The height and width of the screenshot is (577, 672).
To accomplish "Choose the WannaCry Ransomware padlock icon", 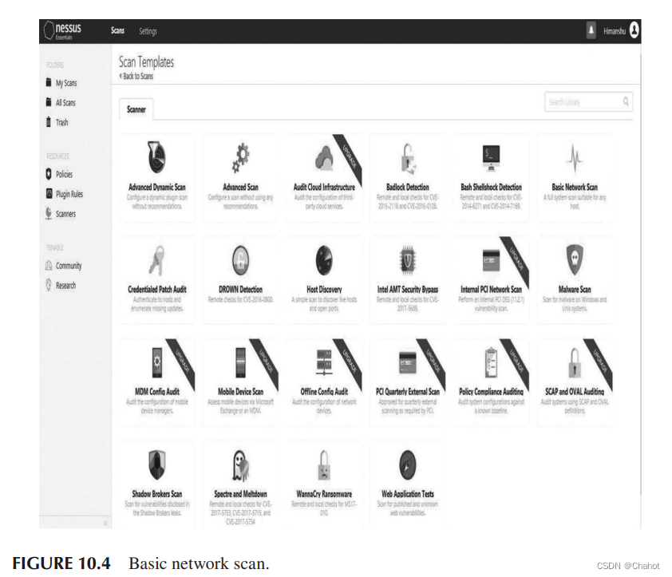I will pyautogui.click(x=324, y=465).
